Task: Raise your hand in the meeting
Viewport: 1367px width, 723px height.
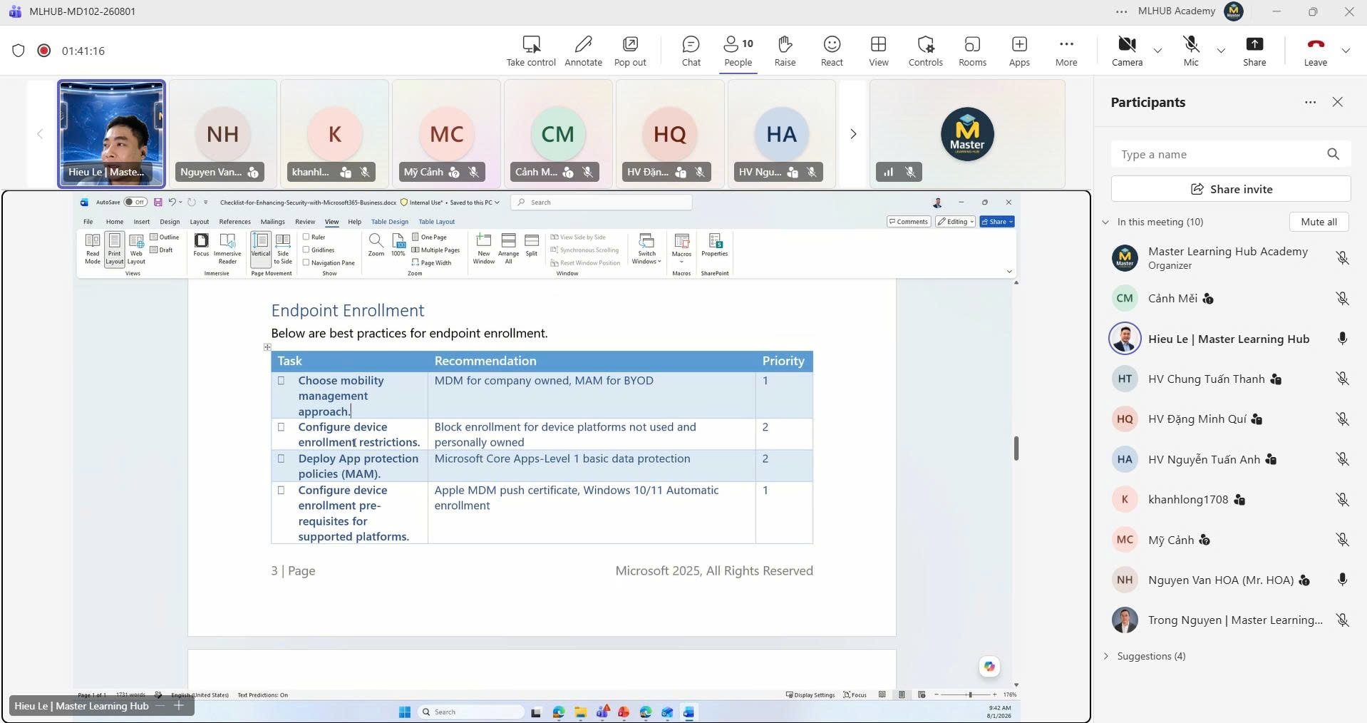Action: [785, 51]
